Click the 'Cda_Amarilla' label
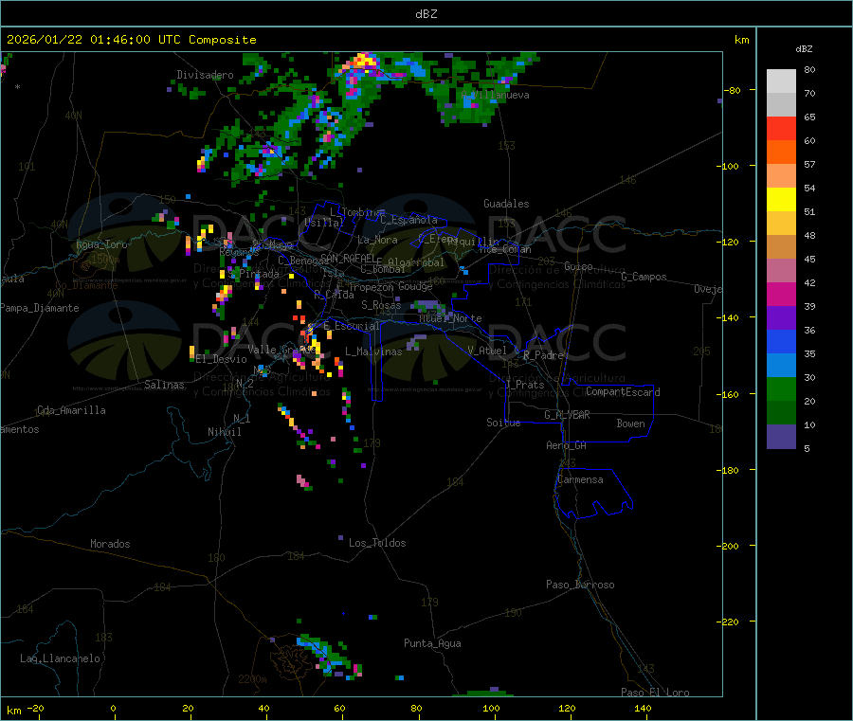 click(71, 410)
